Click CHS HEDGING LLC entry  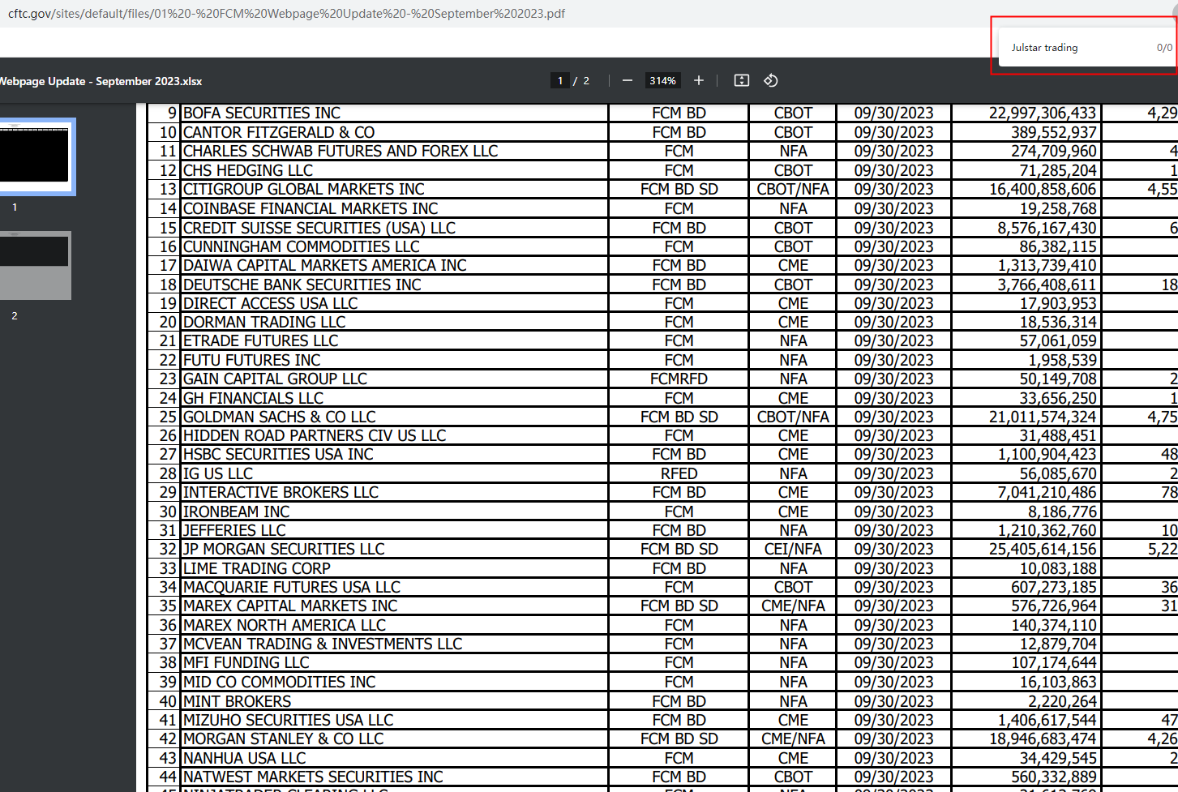248,170
